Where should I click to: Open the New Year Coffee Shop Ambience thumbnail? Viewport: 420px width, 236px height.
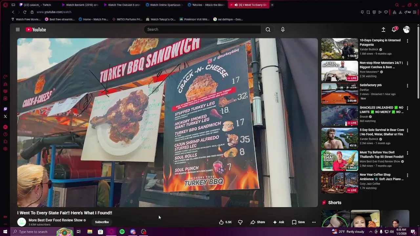point(340,183)
